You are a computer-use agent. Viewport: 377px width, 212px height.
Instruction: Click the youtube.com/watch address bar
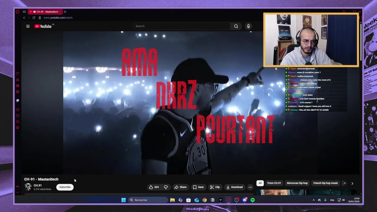tap(58, 18)
